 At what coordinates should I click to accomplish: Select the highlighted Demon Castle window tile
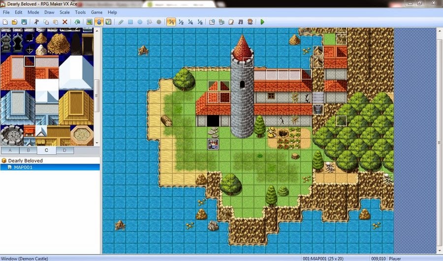30,61
